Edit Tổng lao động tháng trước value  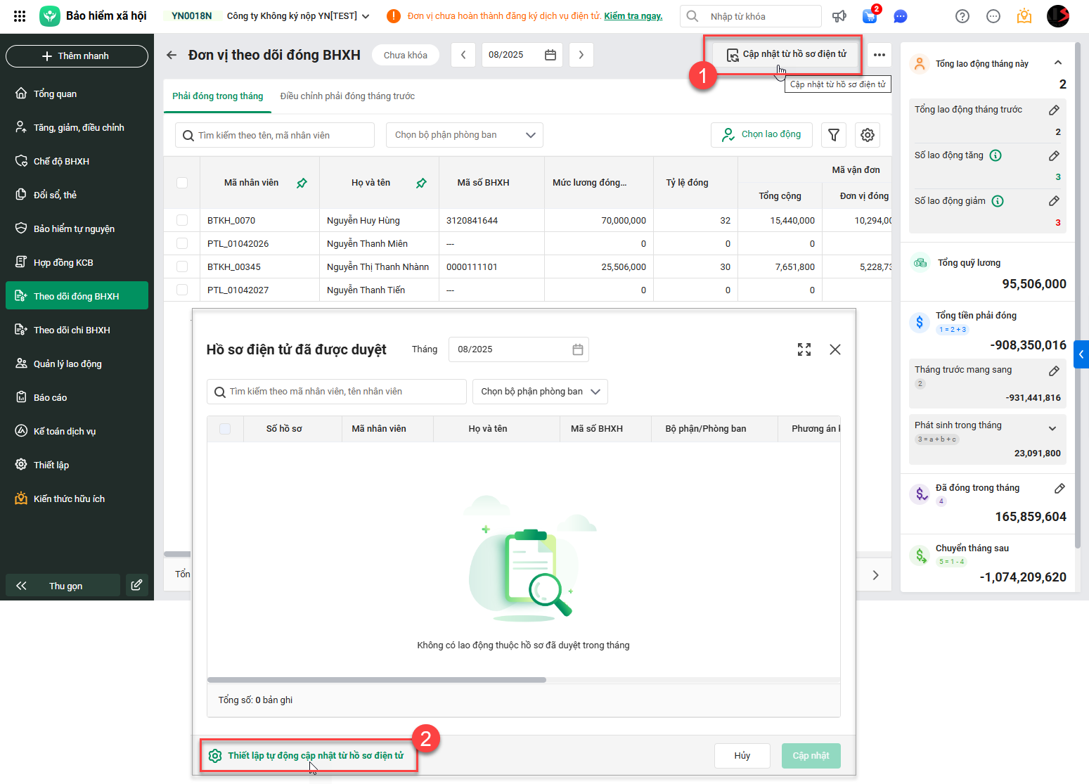coord(1054,110)
